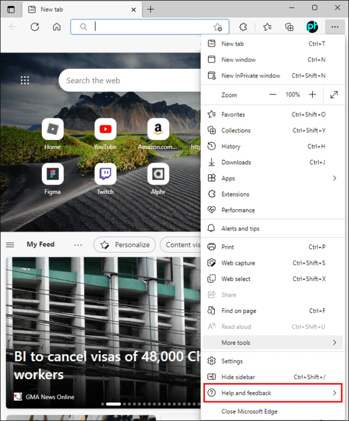Open the profile avatar icon
349x421 pixels.
pyautogui.click(x=312, y=27)
